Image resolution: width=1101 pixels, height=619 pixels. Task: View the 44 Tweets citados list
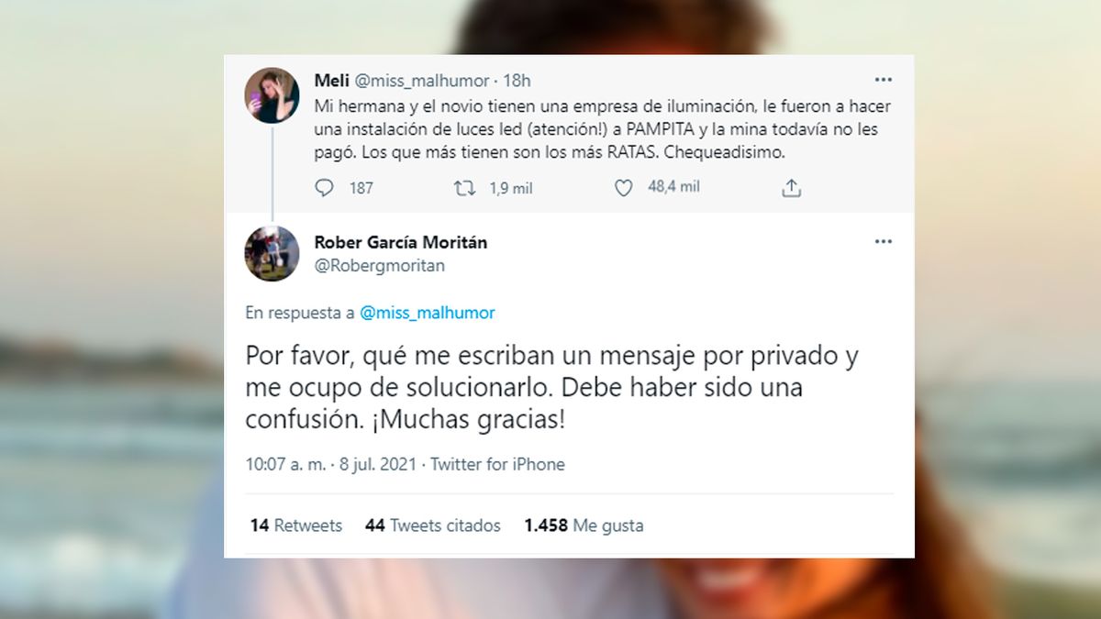tap(432, 525)
